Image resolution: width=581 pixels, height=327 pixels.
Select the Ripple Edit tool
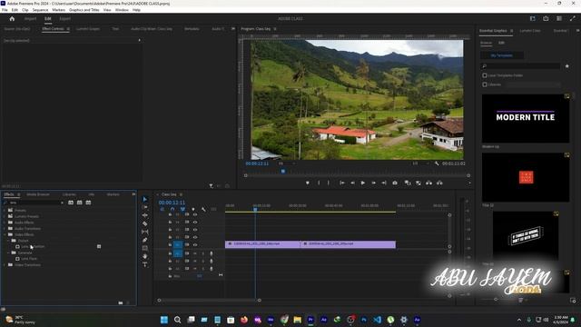(x=145, y=215)
